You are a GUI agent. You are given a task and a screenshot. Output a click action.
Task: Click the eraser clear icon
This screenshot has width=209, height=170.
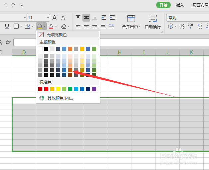63,26
